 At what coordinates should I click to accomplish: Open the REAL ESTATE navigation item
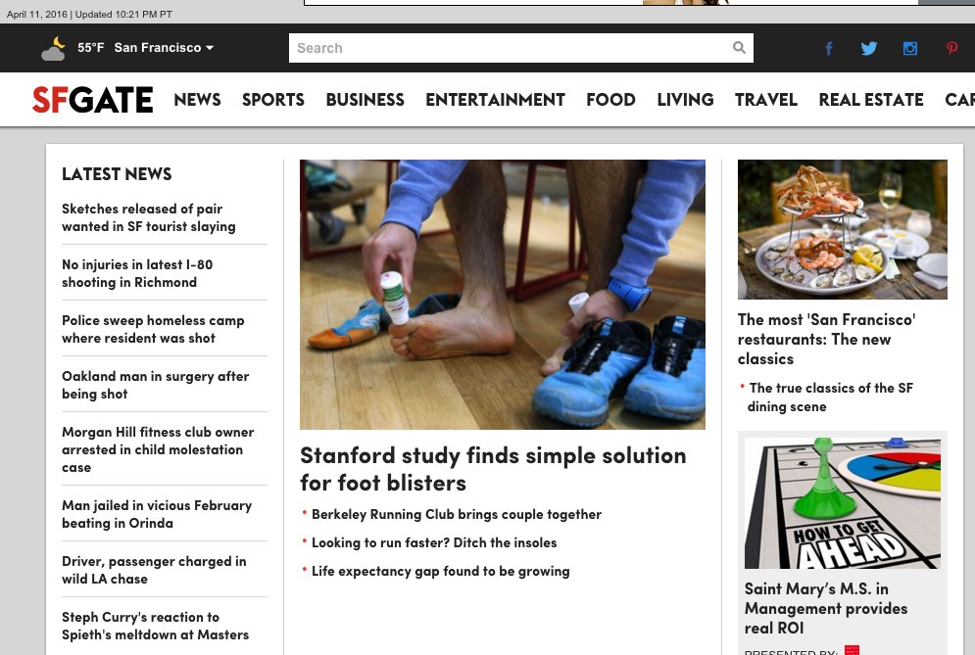point(870,100)
